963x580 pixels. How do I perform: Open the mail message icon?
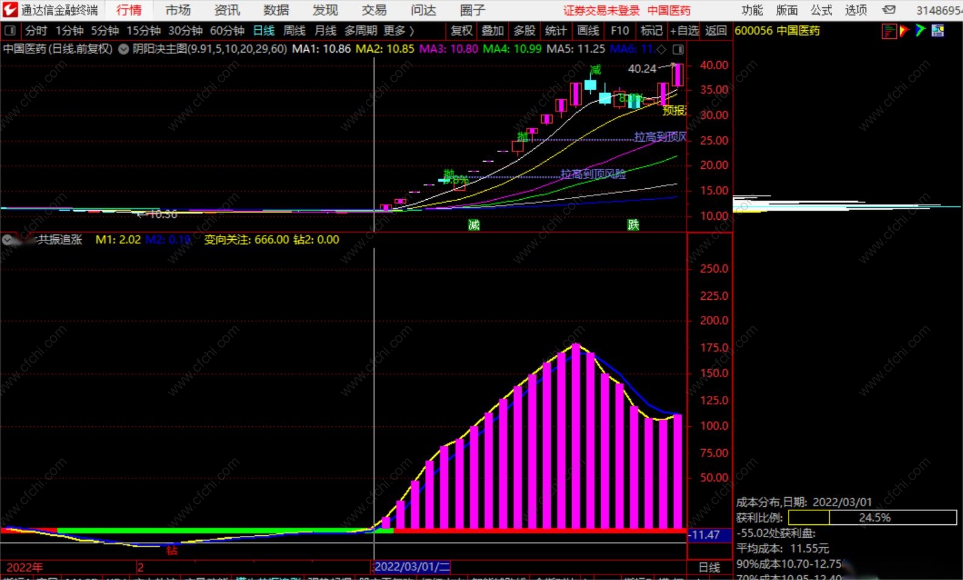pos(888,10)
